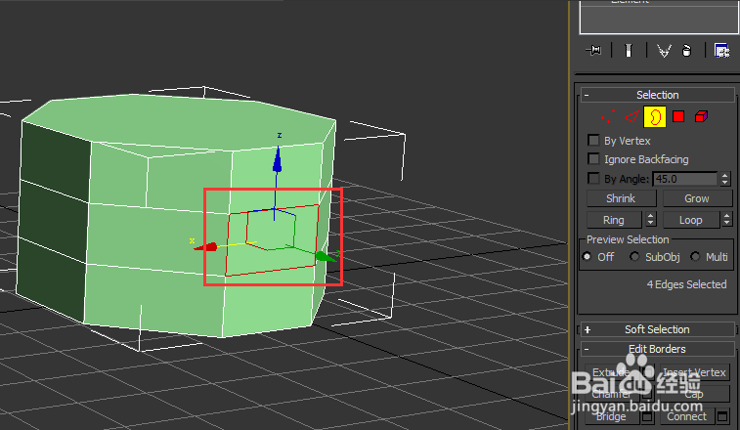Click the By Angle value field 45.0
740x430 pixels.
point(685,179)
